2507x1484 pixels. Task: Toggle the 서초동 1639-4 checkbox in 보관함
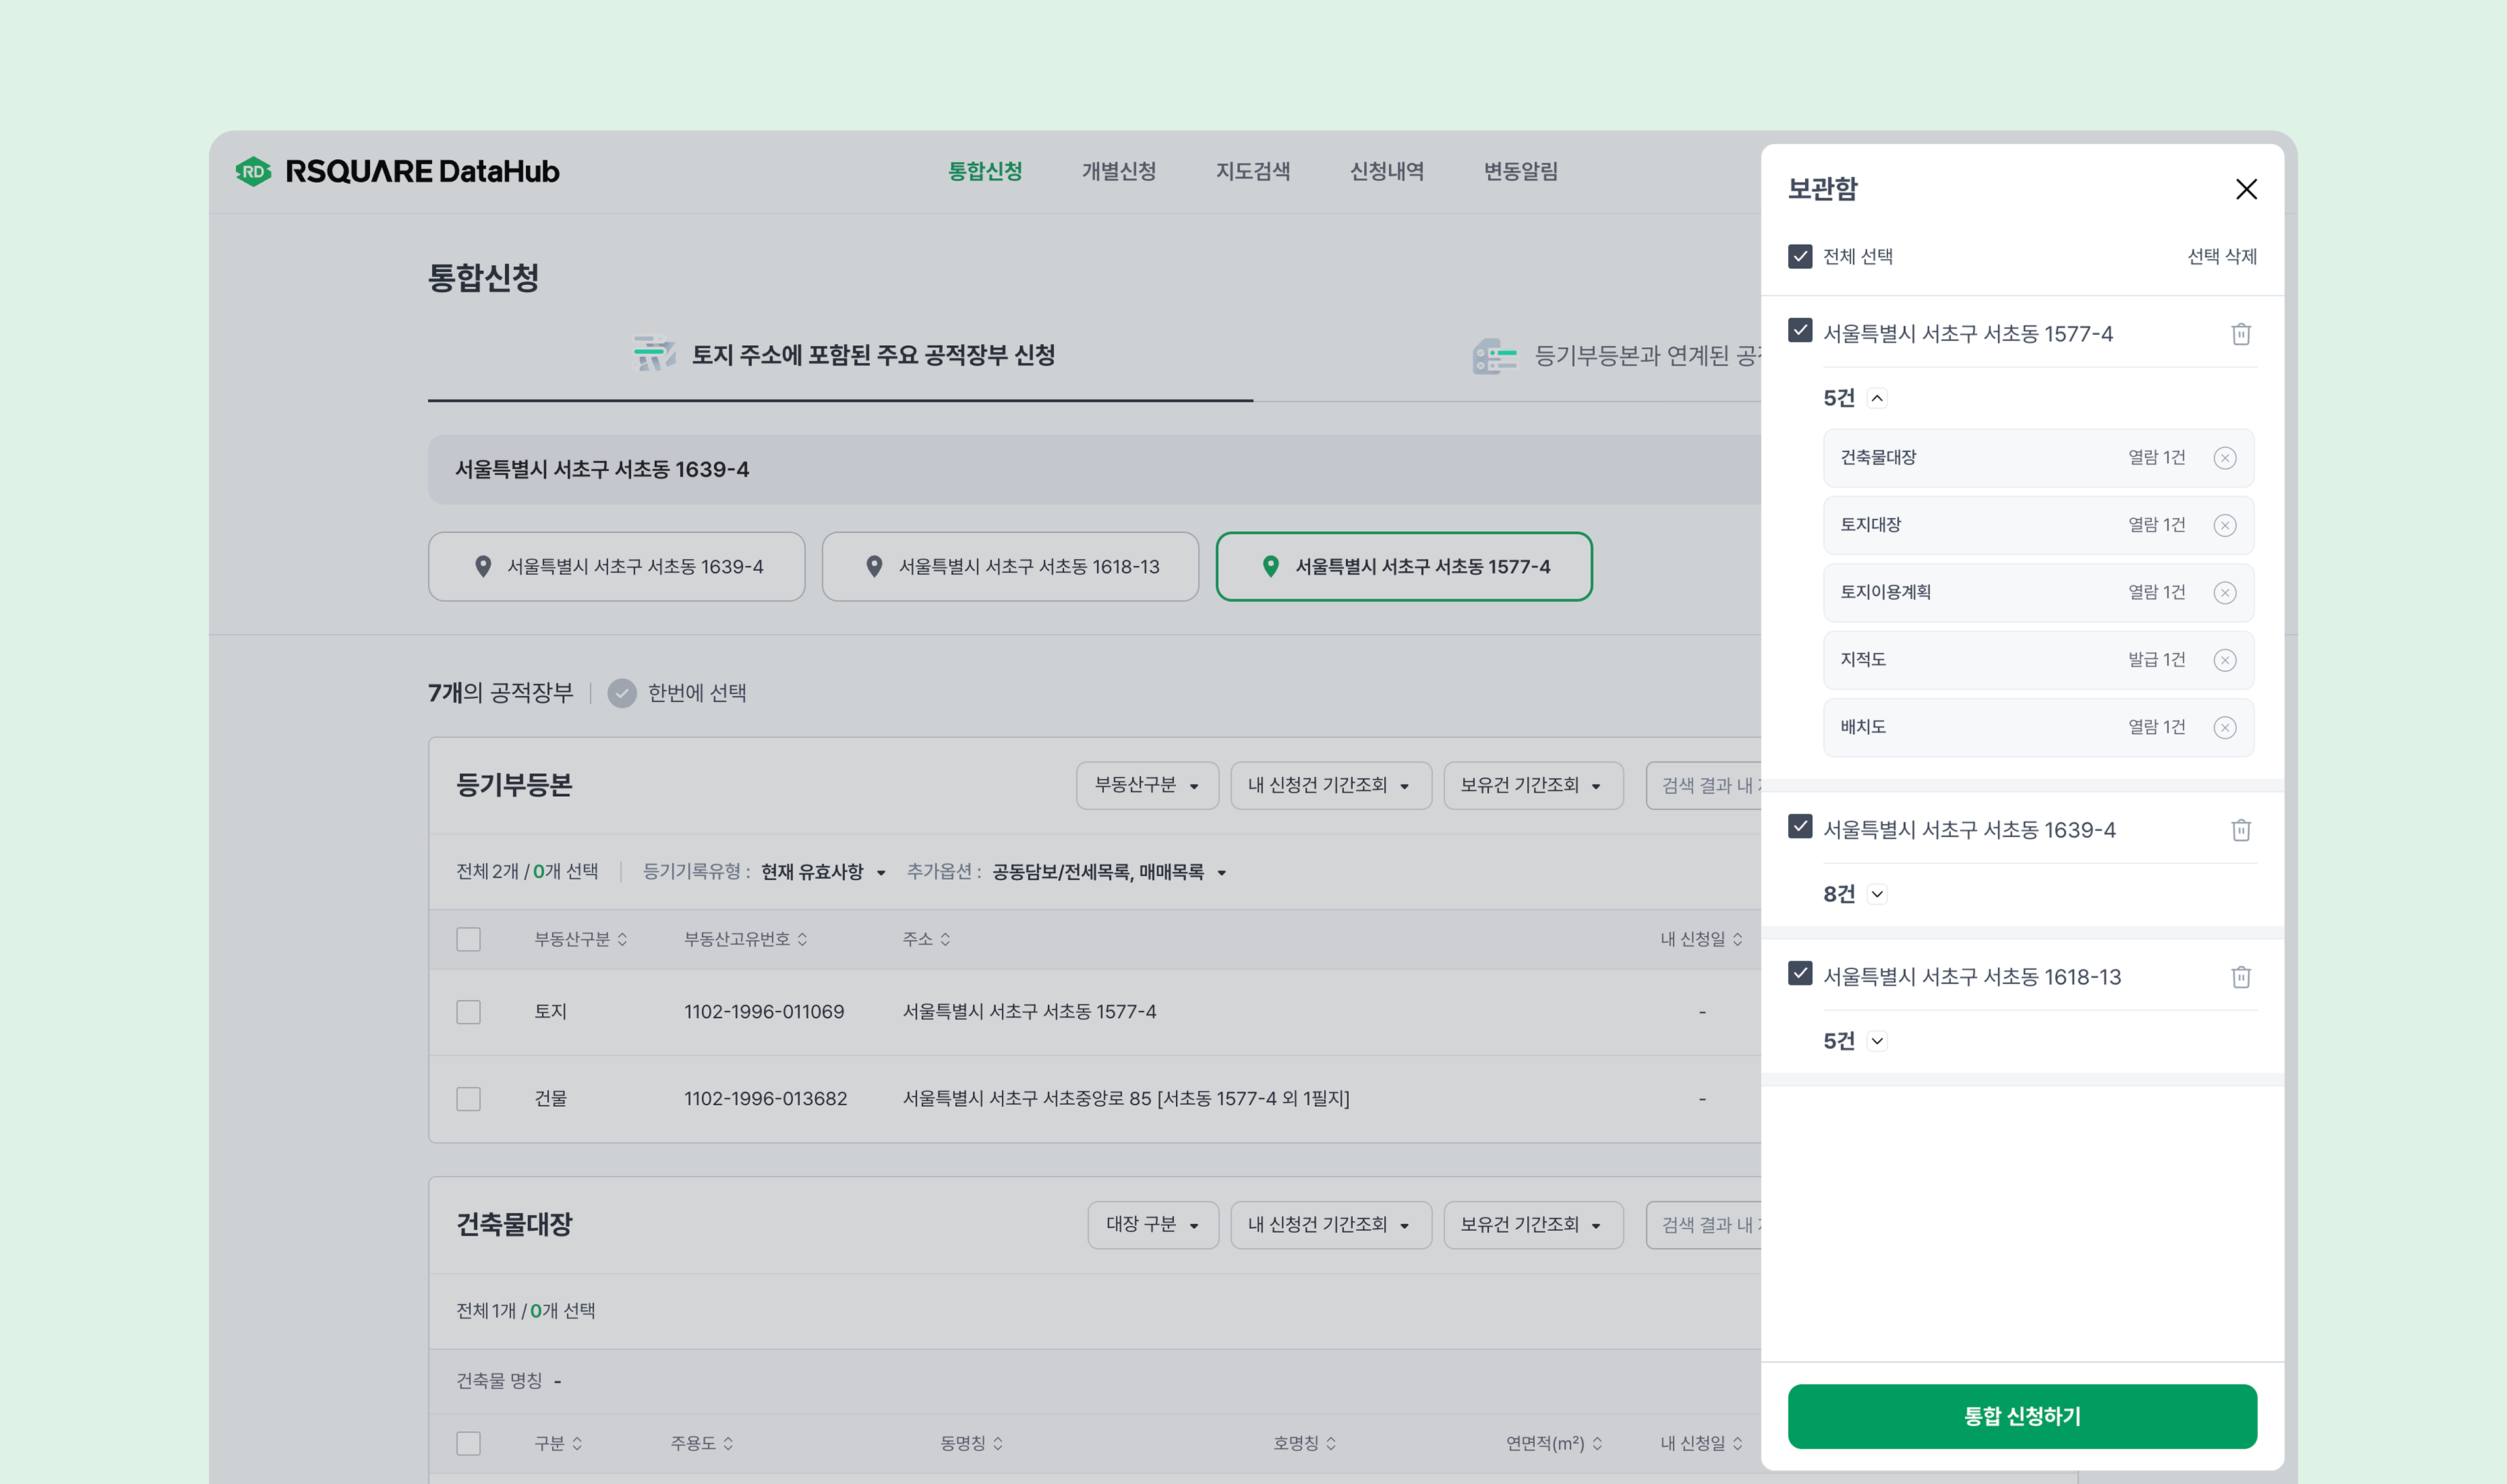1800,827
